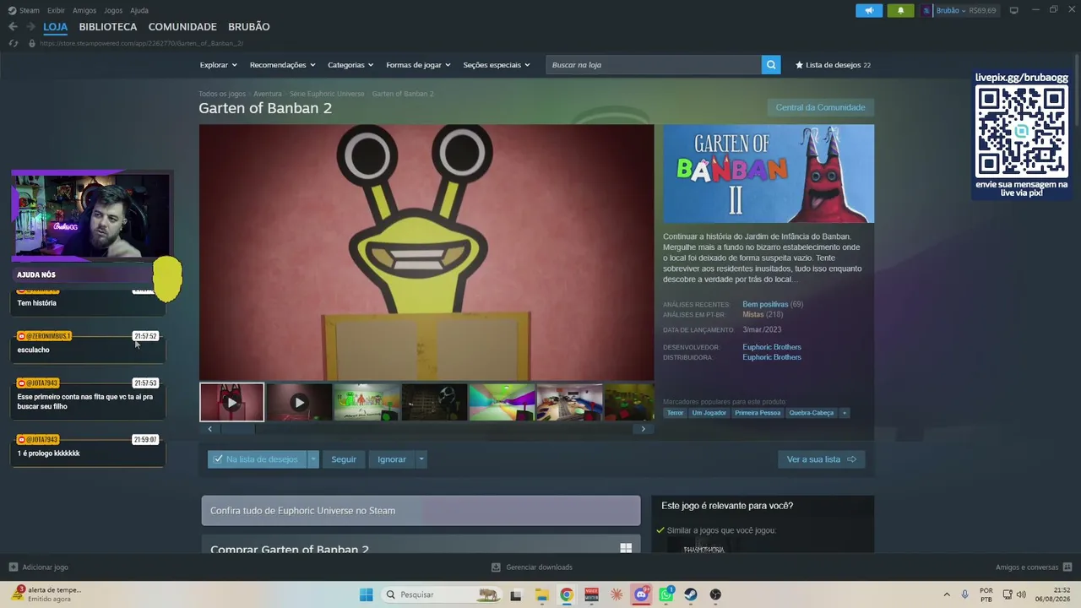Image resolution: width=1081 pixels, height=608 pixels.
Task: Click the page URL address bar
Action: tap(142, 43)
